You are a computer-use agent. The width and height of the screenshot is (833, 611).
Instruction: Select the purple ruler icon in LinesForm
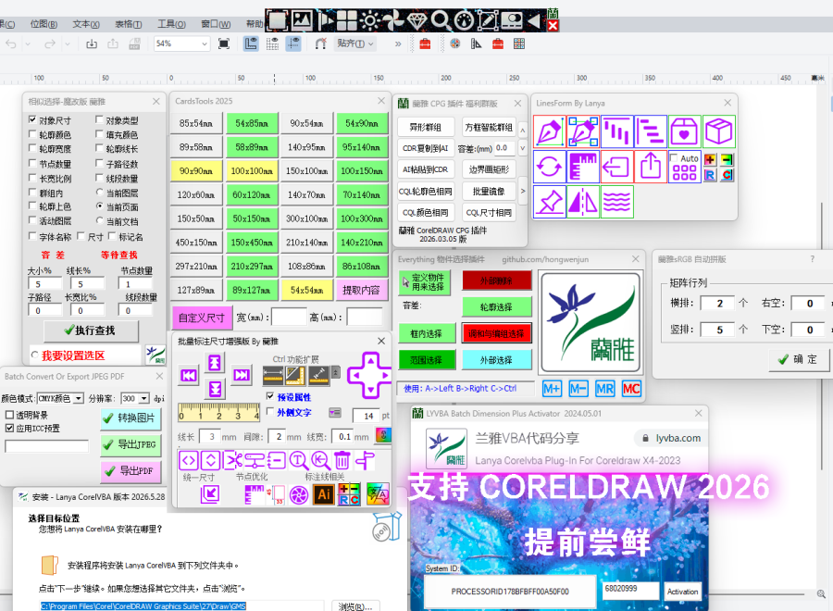pyautogui.click(x=583, y=167)
